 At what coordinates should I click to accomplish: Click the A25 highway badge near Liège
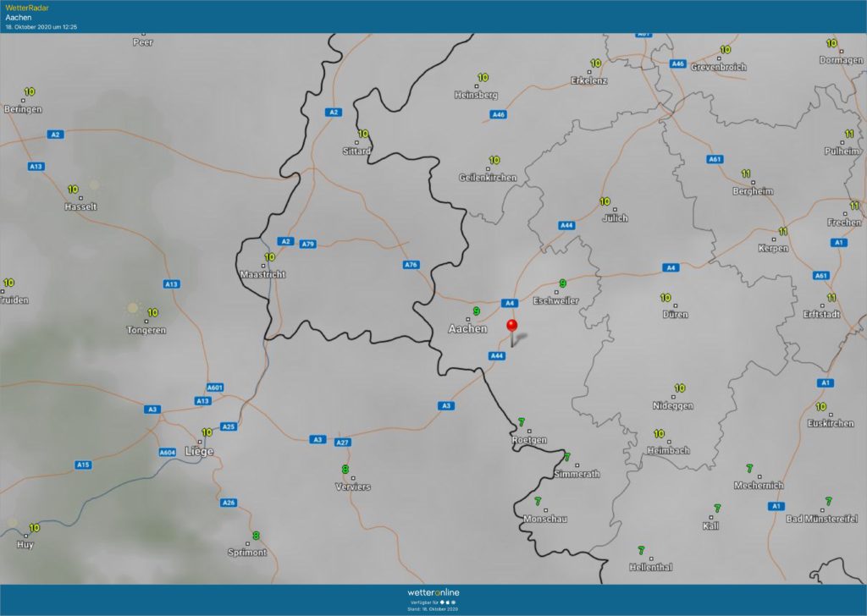click(x=229, y=426)
